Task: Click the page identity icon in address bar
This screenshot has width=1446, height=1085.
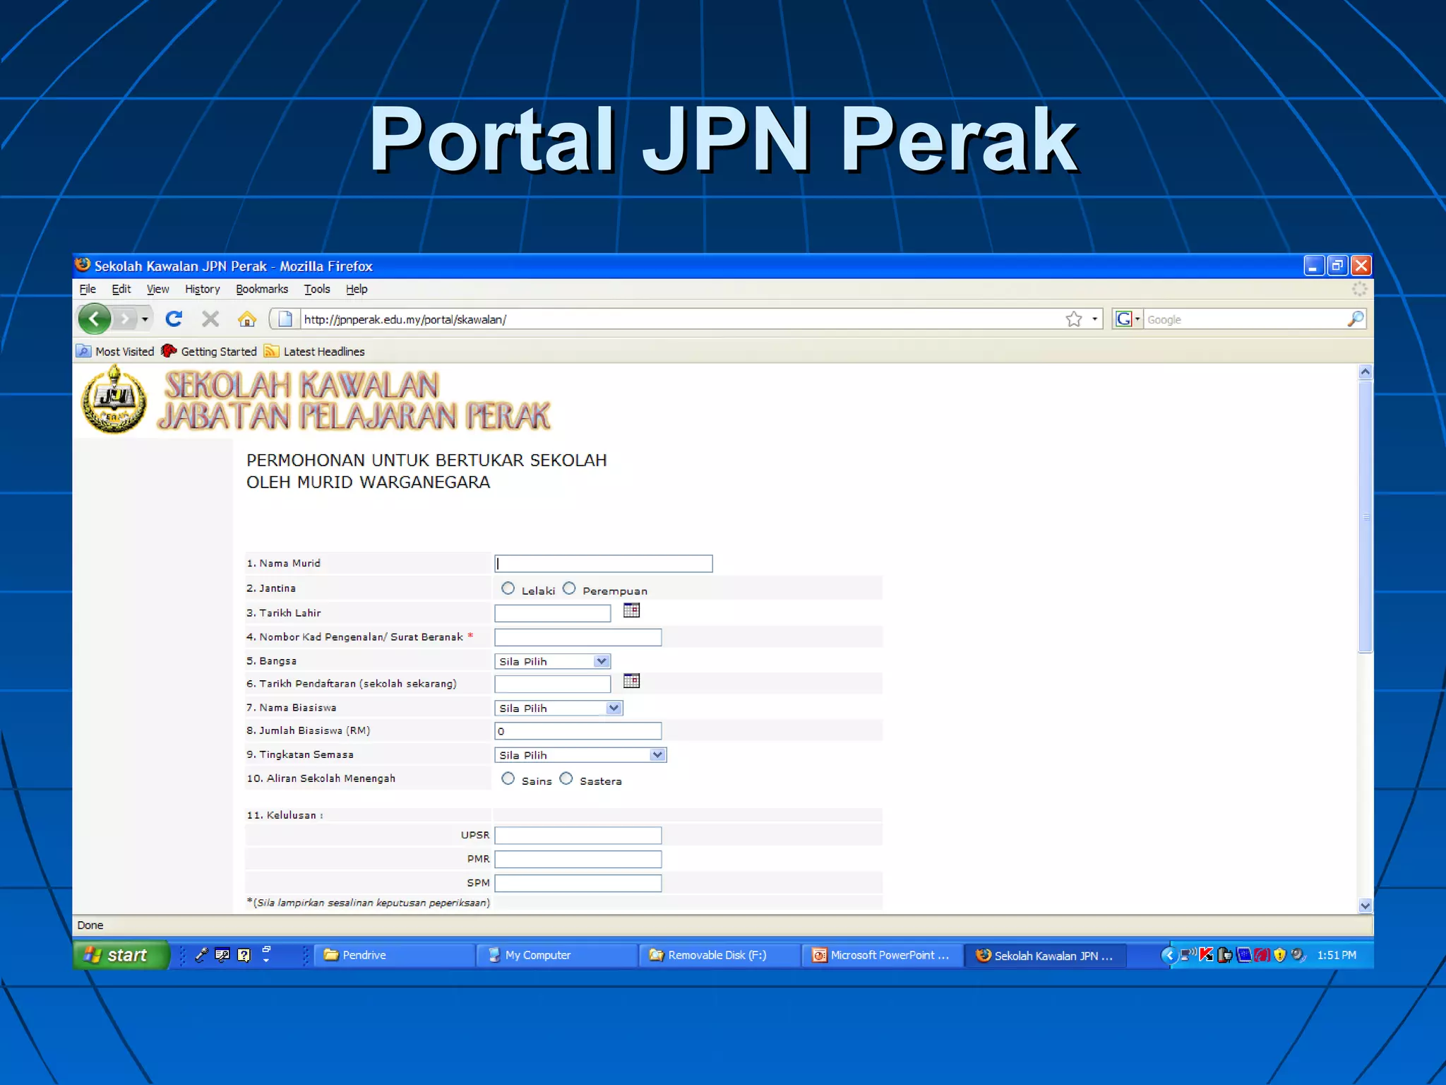Action: click(285, 319)
